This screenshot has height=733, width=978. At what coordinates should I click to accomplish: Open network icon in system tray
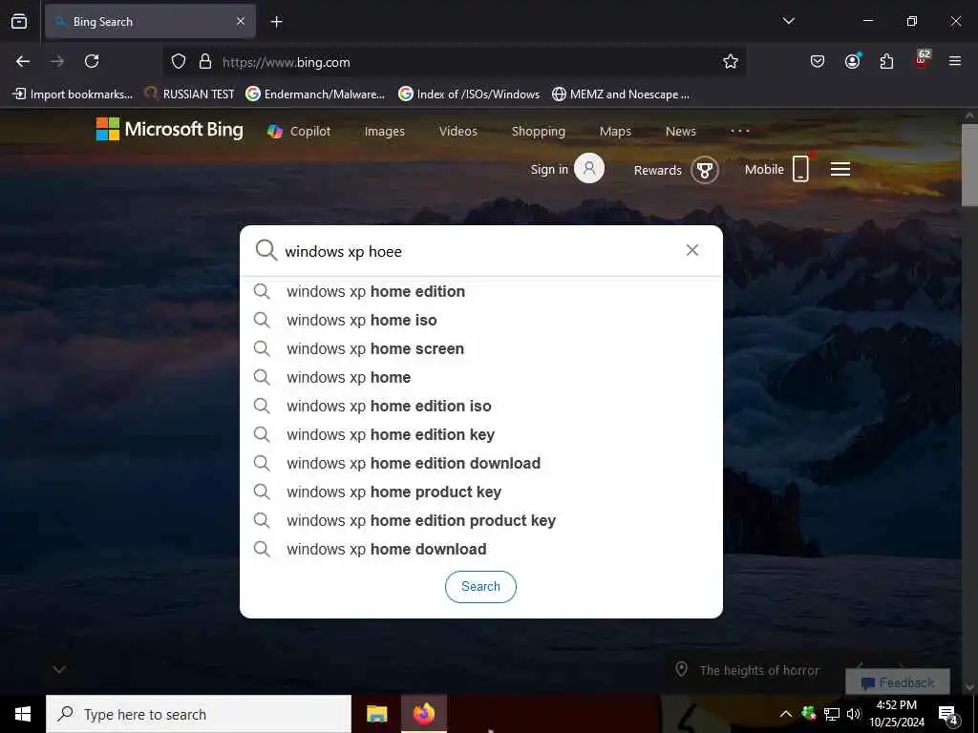tap(832, 714)
